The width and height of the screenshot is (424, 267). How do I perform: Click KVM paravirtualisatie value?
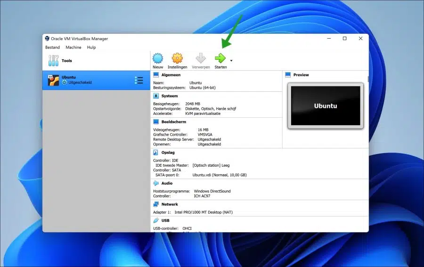tap(203, 113)
